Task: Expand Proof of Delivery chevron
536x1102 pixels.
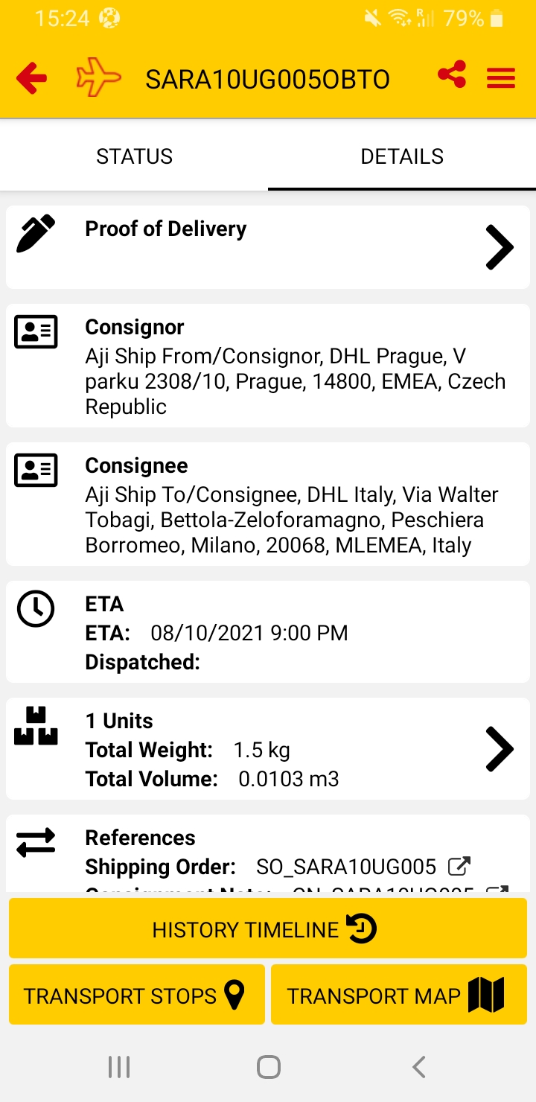Action: (500, 246)
